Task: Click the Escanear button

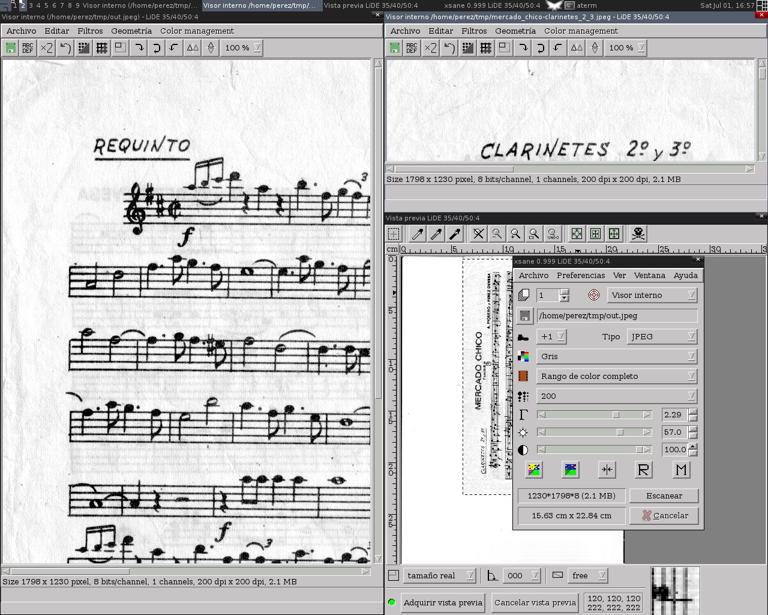Action: point(664,495)
